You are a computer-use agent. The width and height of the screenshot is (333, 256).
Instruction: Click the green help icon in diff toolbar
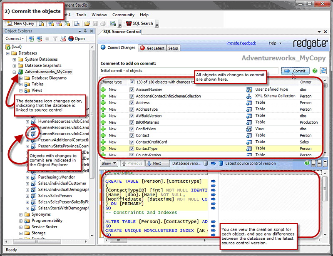pos(307,163)
